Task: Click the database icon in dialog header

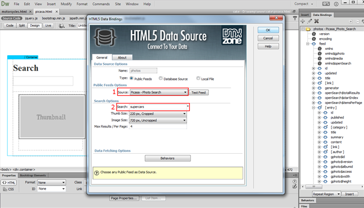Action: click(x=105, y=37)
